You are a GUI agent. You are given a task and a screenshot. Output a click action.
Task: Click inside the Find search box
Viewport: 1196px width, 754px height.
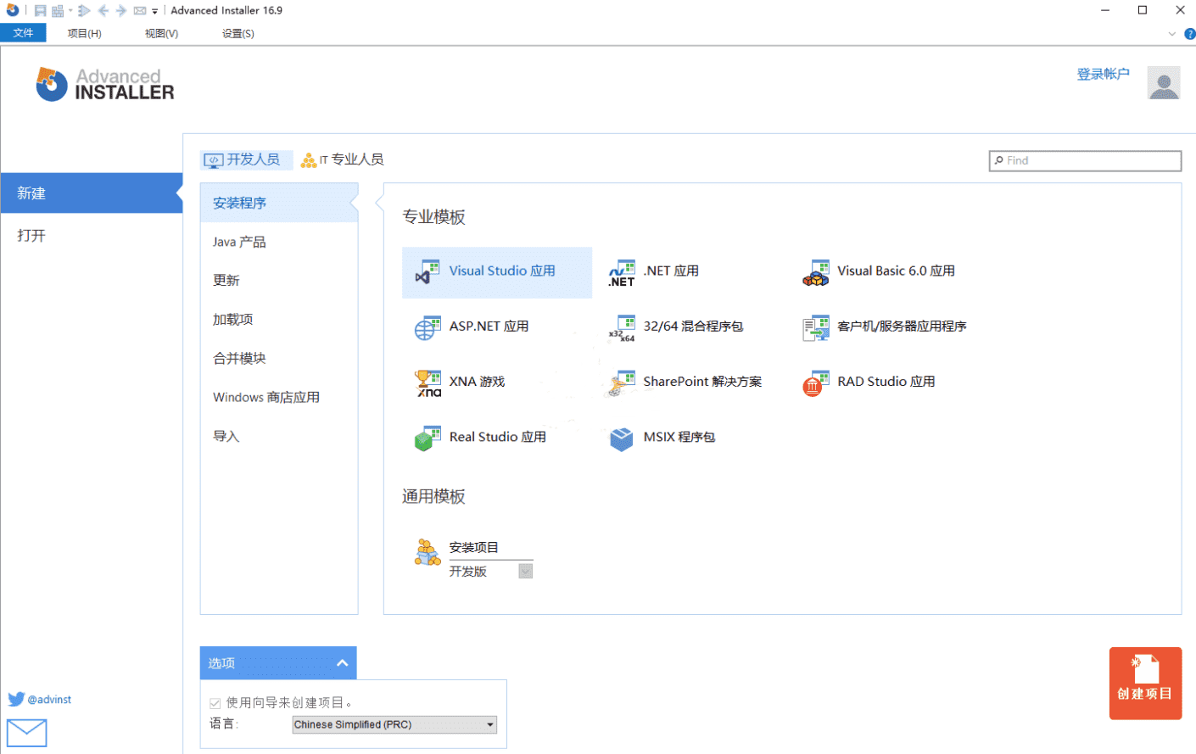(x=1085, y=160)
